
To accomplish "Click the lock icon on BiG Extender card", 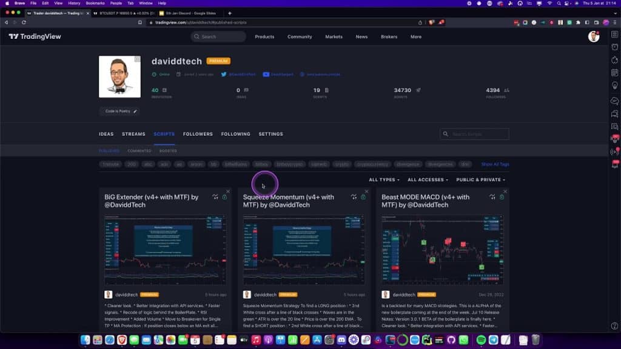I will pos(224,197).
